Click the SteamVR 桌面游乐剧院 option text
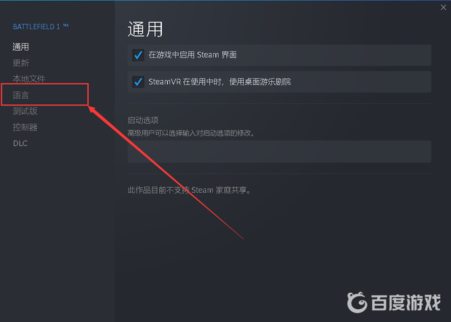451x322 pixels. click(x=220, y=82)
